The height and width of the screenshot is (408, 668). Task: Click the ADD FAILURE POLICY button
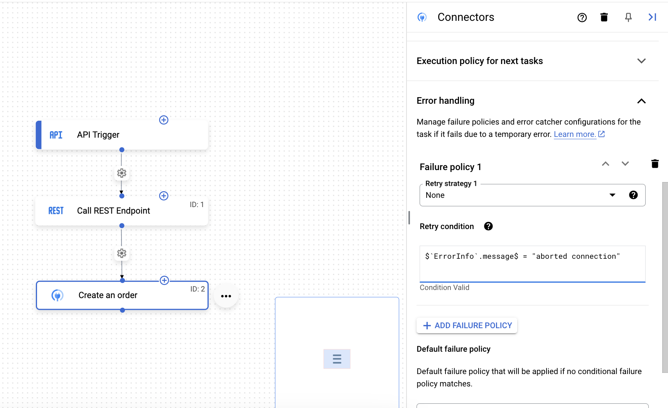point(466,325)
